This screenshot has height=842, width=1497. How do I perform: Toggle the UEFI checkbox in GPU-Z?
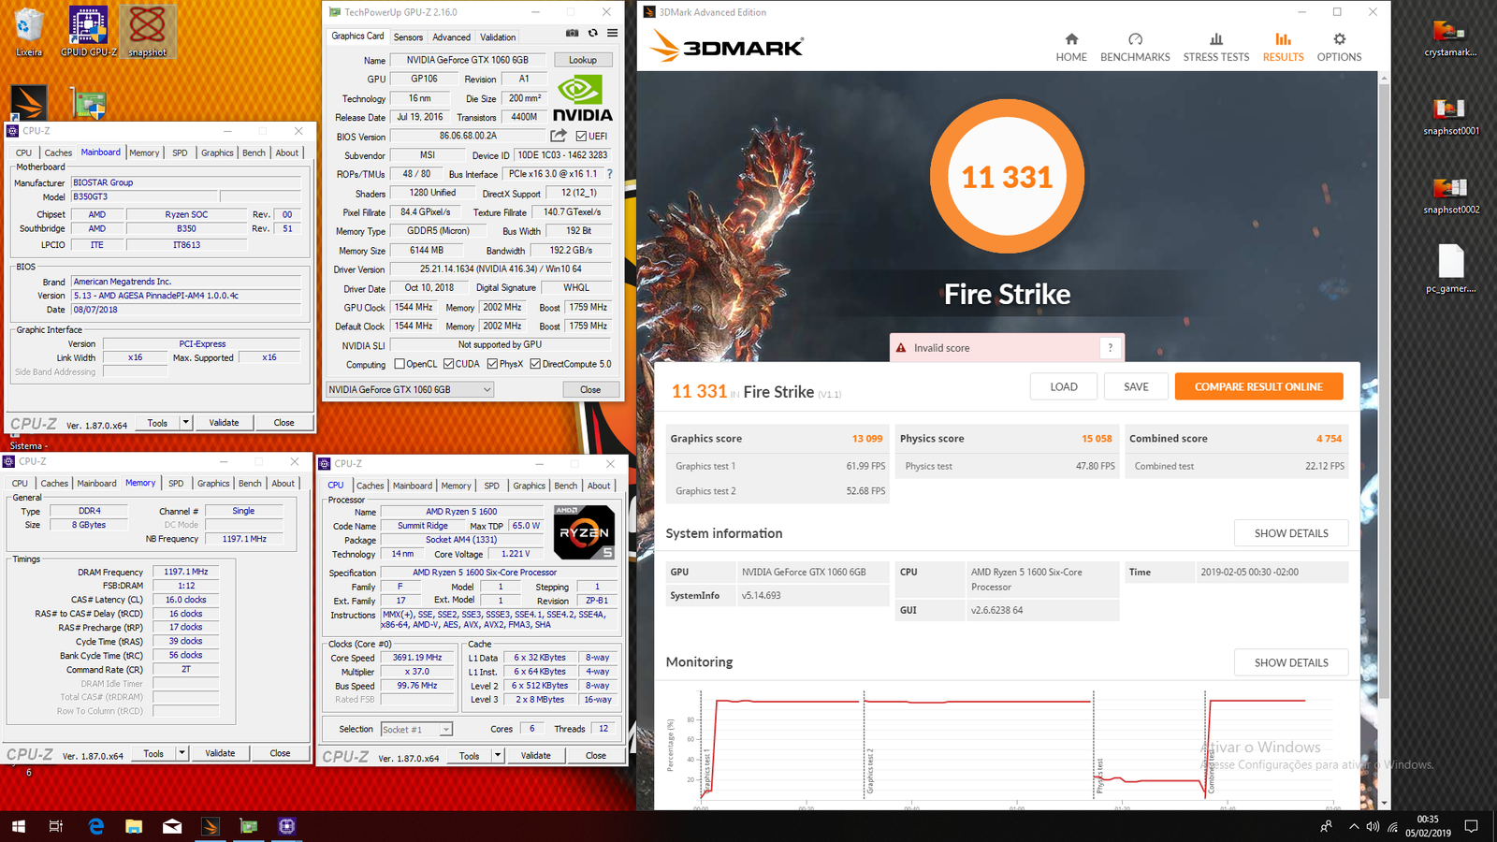click(x=581, y=137)
